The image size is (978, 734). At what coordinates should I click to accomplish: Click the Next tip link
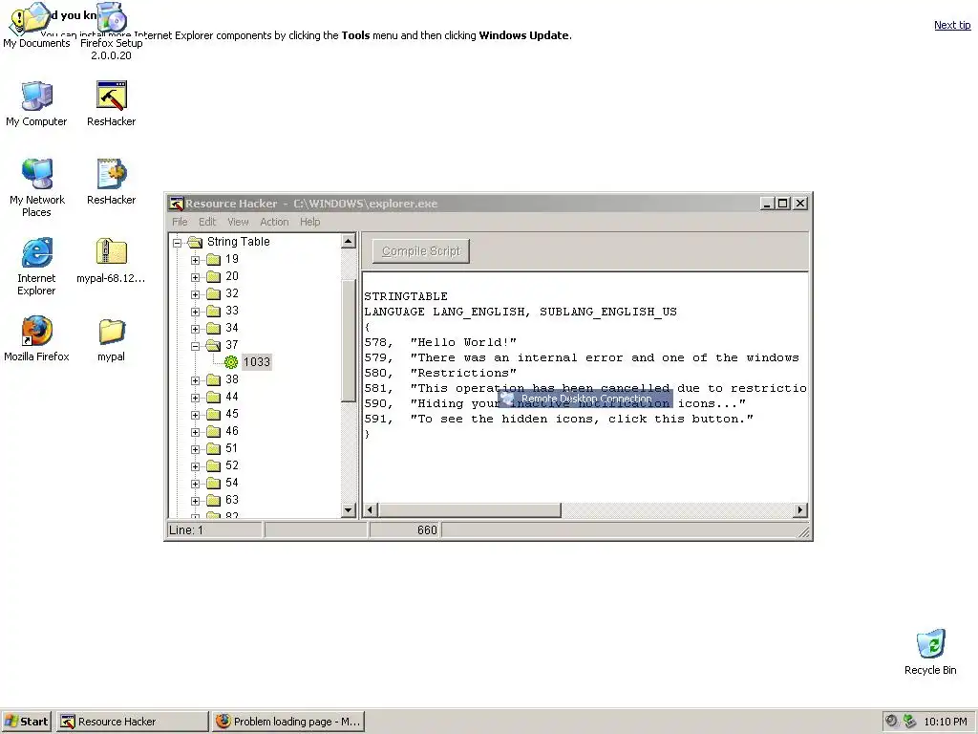click(x=952, y=25)
